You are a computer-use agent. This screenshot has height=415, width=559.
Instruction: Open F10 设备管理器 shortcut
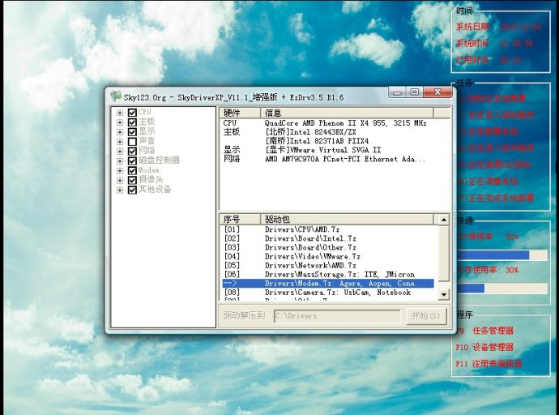tap(484, 347)
